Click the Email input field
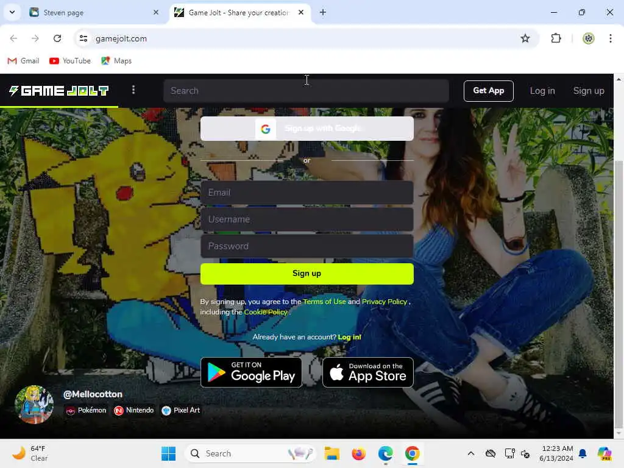 307,193
